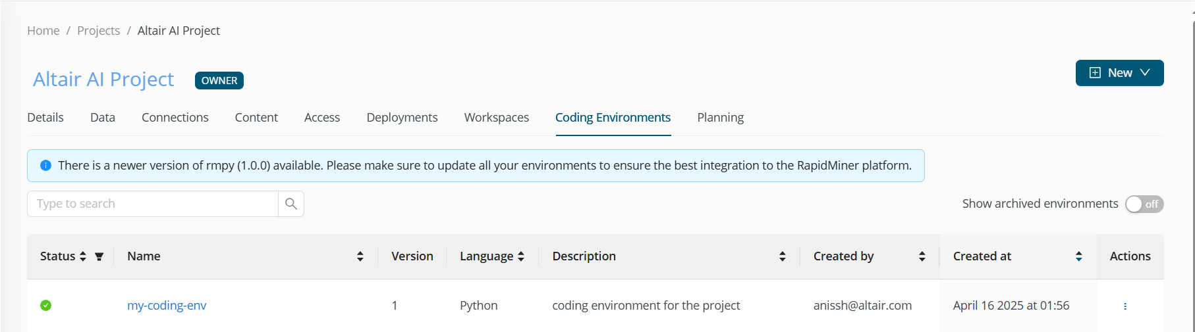Sort table by Status column
Screen dimensions: 1195x332
pyautogui.click(x=83, y=256)
